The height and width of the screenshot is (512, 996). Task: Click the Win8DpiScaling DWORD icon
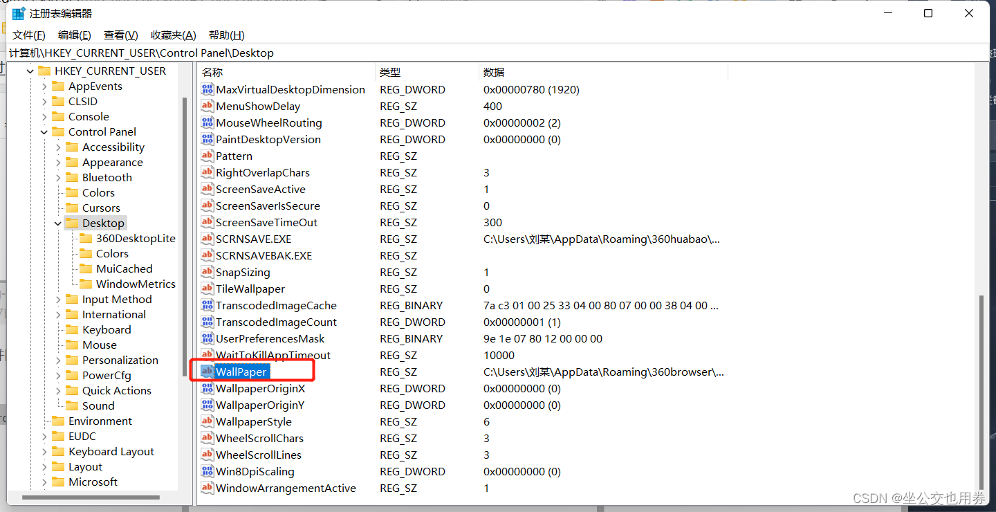(x=207, y=471)
